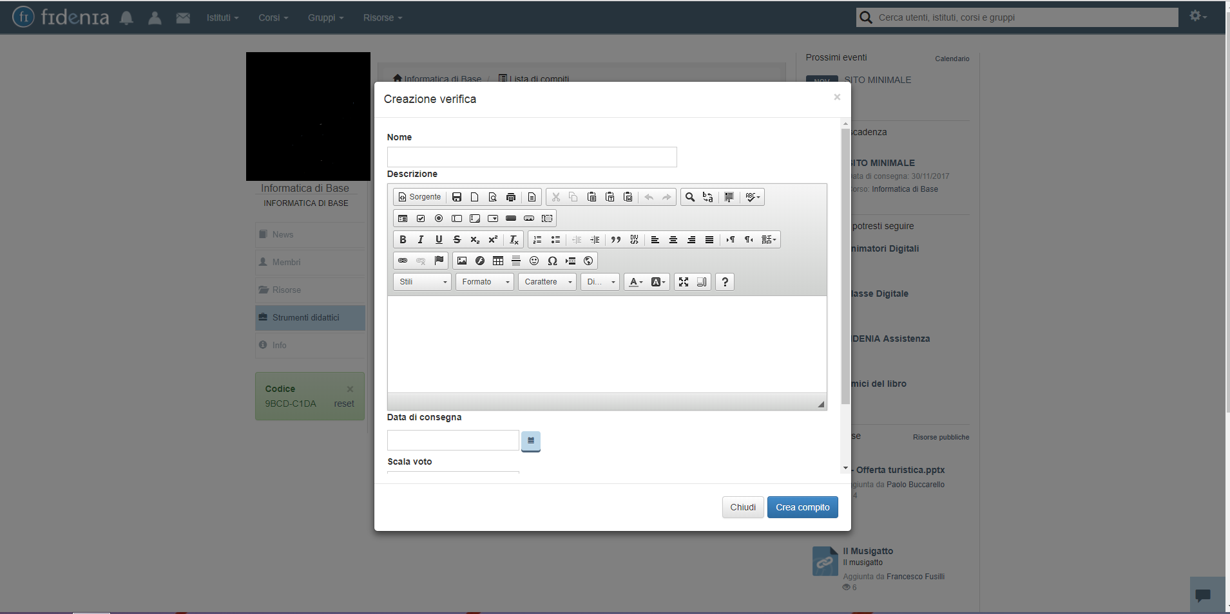Maximize the editor area

point(684,282)
